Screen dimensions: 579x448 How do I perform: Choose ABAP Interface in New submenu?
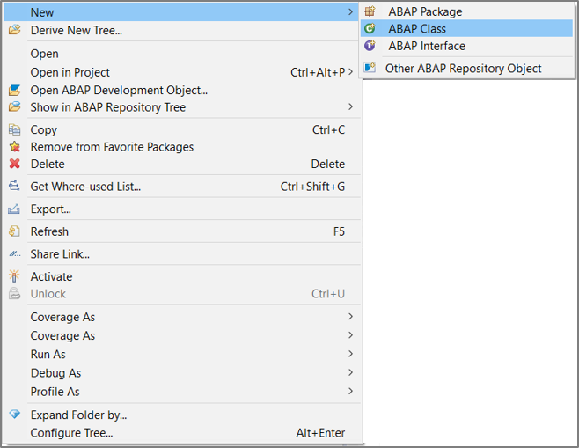click(x=466, y=46)
